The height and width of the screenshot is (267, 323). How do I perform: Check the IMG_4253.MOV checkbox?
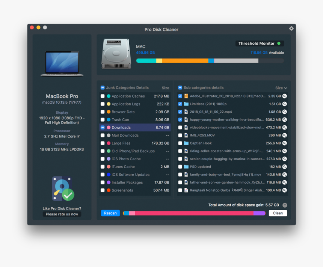pyautogui.click(x=180, y=135)
